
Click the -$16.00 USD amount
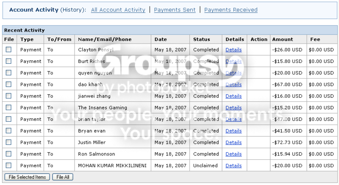click(x=287, y=96)
